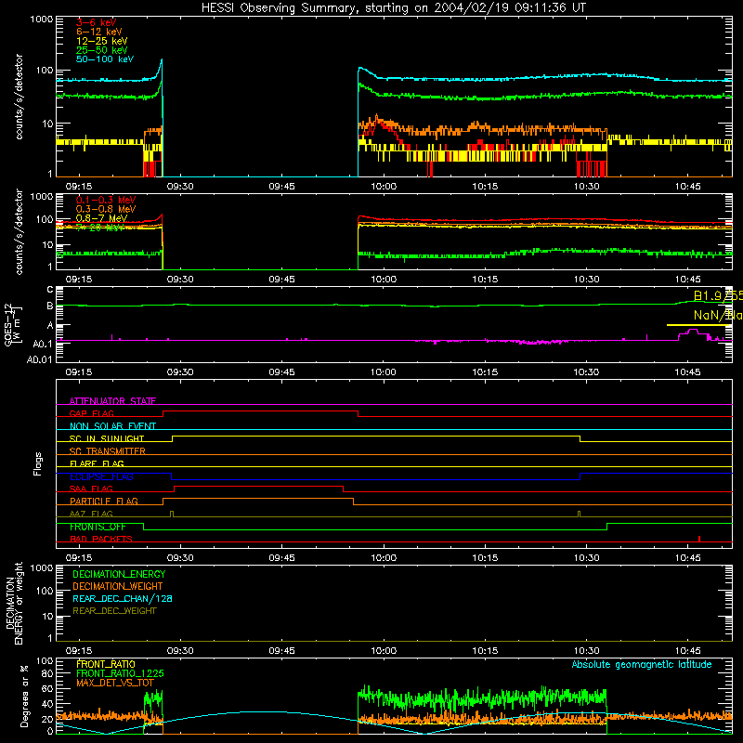Click the 10:00 time label under MeV panel
The image size is (743, 743).
point(384,280)
